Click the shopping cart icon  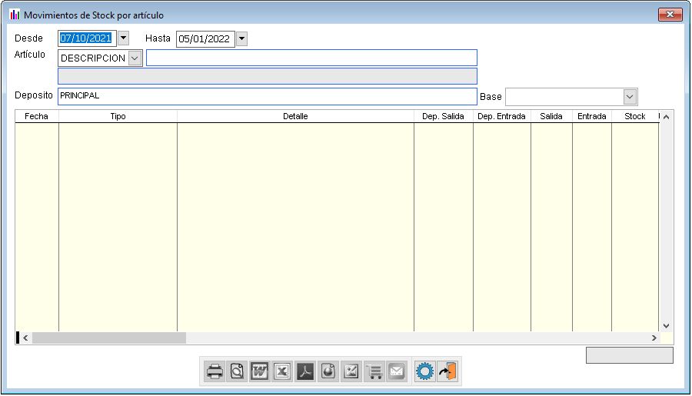coord(374,371)
